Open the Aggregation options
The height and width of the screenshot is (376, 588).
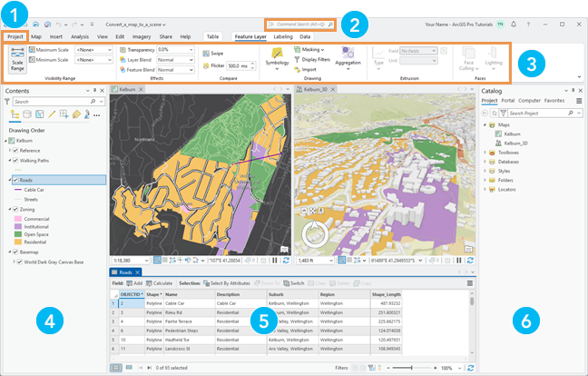click(x=348, y=58)
